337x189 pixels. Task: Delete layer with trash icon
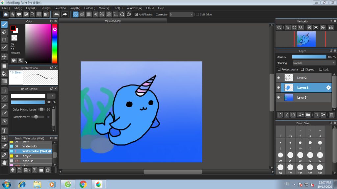331,115
